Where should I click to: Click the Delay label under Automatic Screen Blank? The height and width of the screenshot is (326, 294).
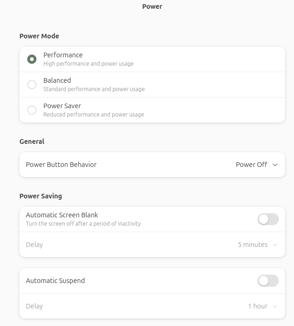[x=34, y=245]
